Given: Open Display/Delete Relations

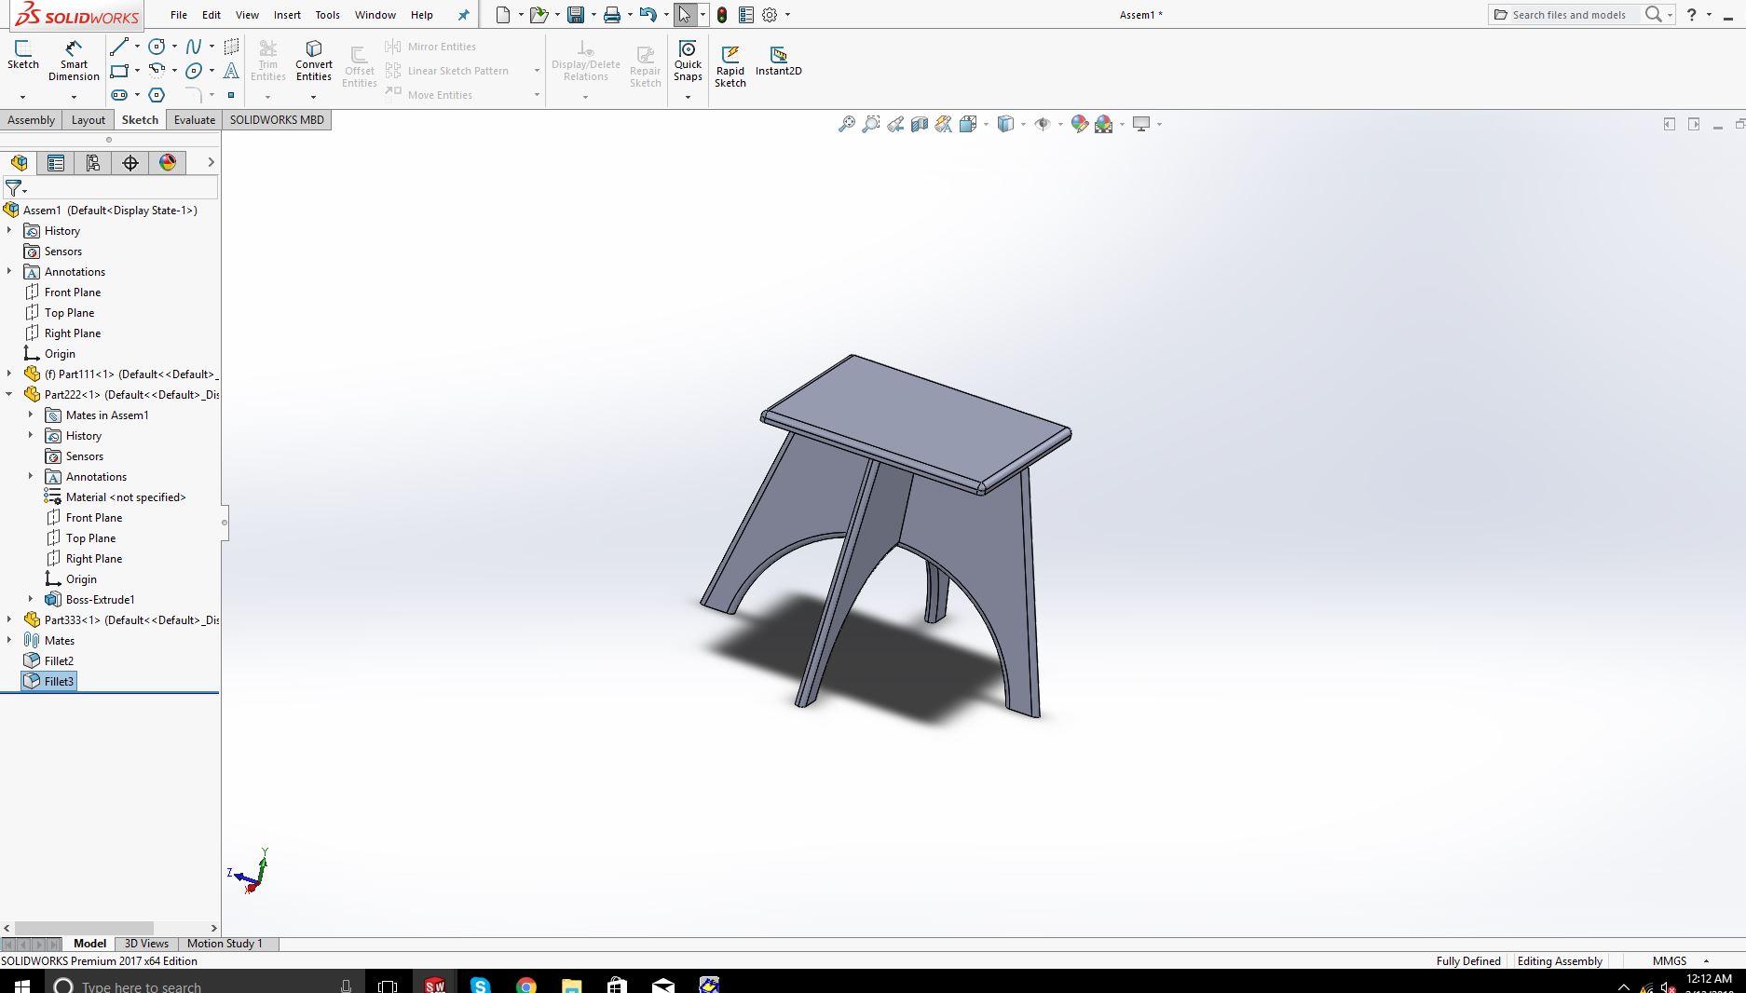Looking at the screenshot, I should pos(585,61).
